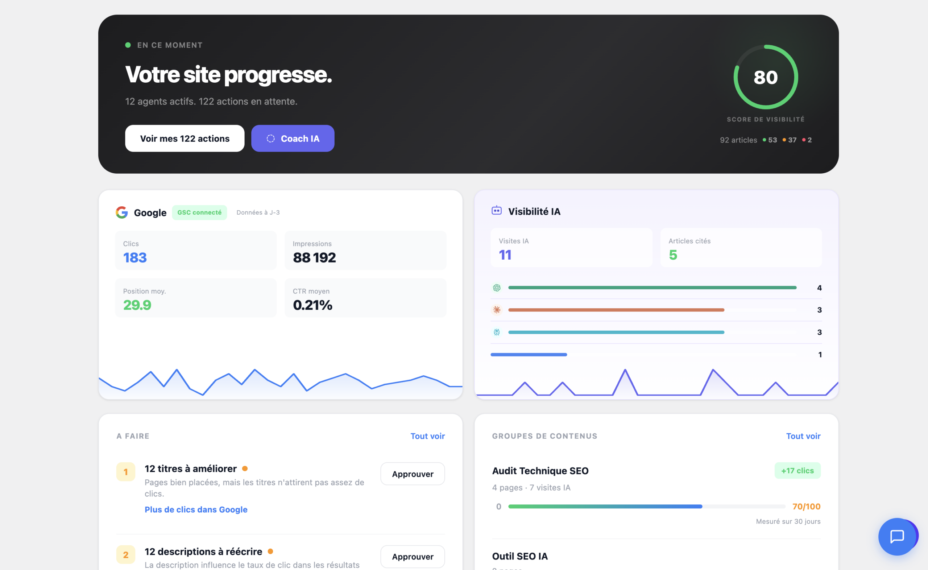928x570 pixels.
Task: Open the chat bubble widget
Action: point(897,536)
